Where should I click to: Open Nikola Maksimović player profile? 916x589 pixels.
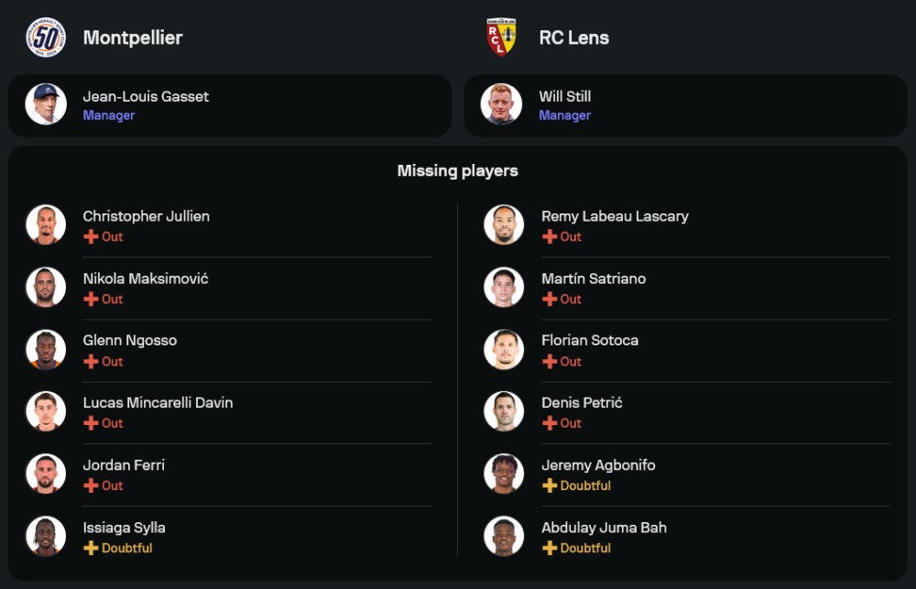coord(146,278)
